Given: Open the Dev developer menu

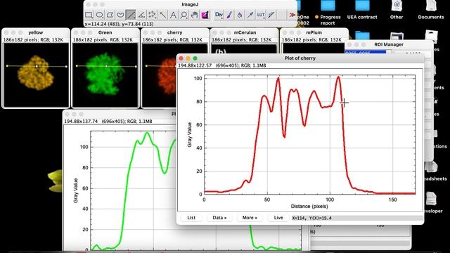Looking at the screenshot, I should [219, 15].
